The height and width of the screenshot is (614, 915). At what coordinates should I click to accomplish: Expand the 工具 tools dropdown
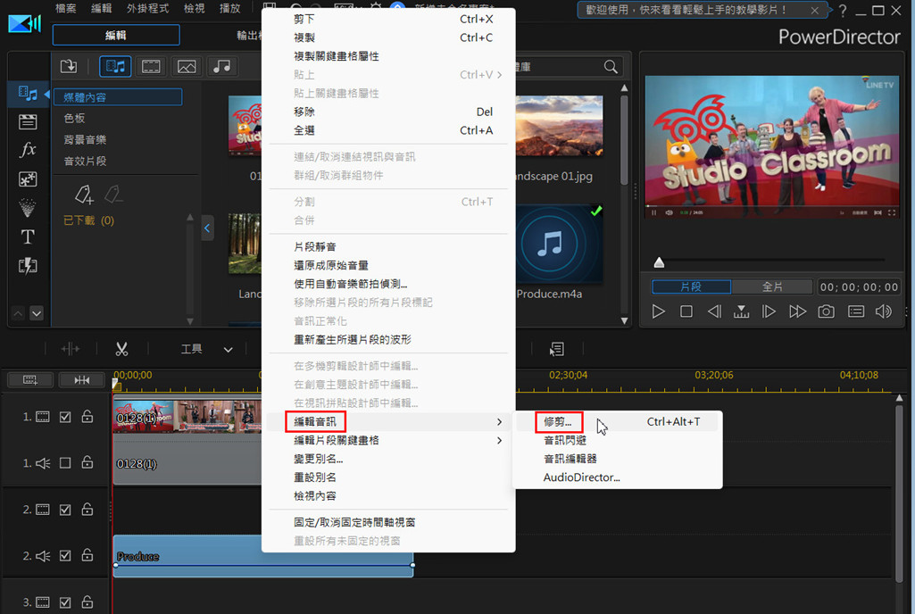(x=228, y=350)
